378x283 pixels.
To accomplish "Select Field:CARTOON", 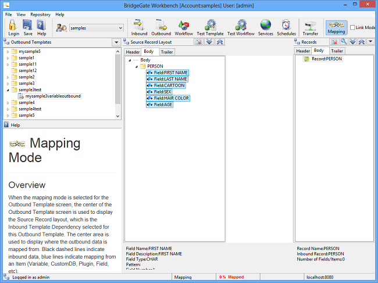I will 166,85.
